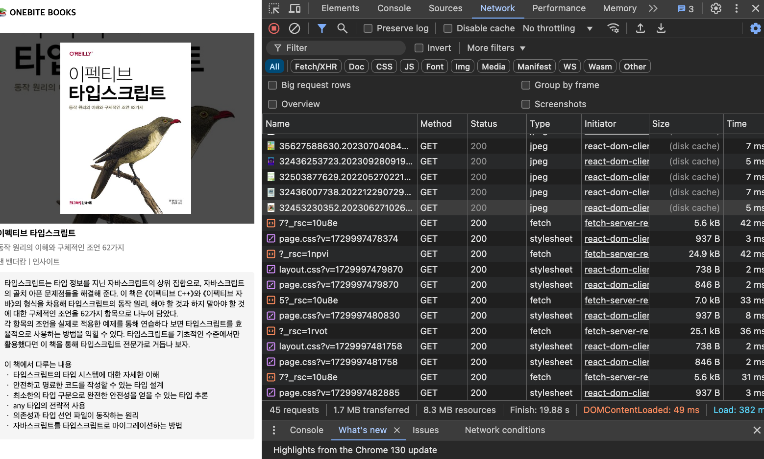Sort requests by Size column header
Viewport: 764px width, 459px height.
coord(686,124)
